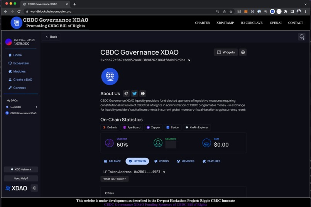This screenshot has height=207, width=311.
Task: Open the Chrome three-dot menu
Action: [x=306, y=12]
